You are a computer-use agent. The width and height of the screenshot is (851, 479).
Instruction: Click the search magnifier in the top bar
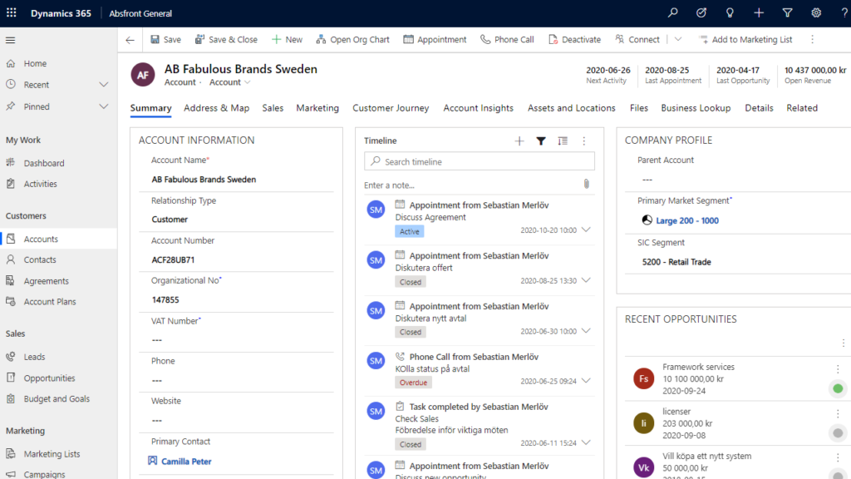coord(673,13)
